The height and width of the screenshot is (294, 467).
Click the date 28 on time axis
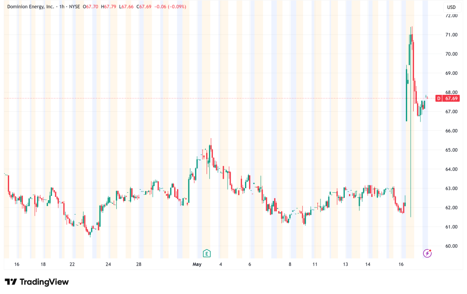point(139,264)
